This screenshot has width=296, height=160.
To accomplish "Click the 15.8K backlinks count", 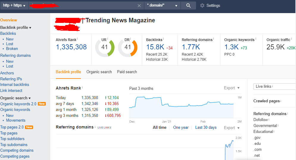I will tap(155, 47).
